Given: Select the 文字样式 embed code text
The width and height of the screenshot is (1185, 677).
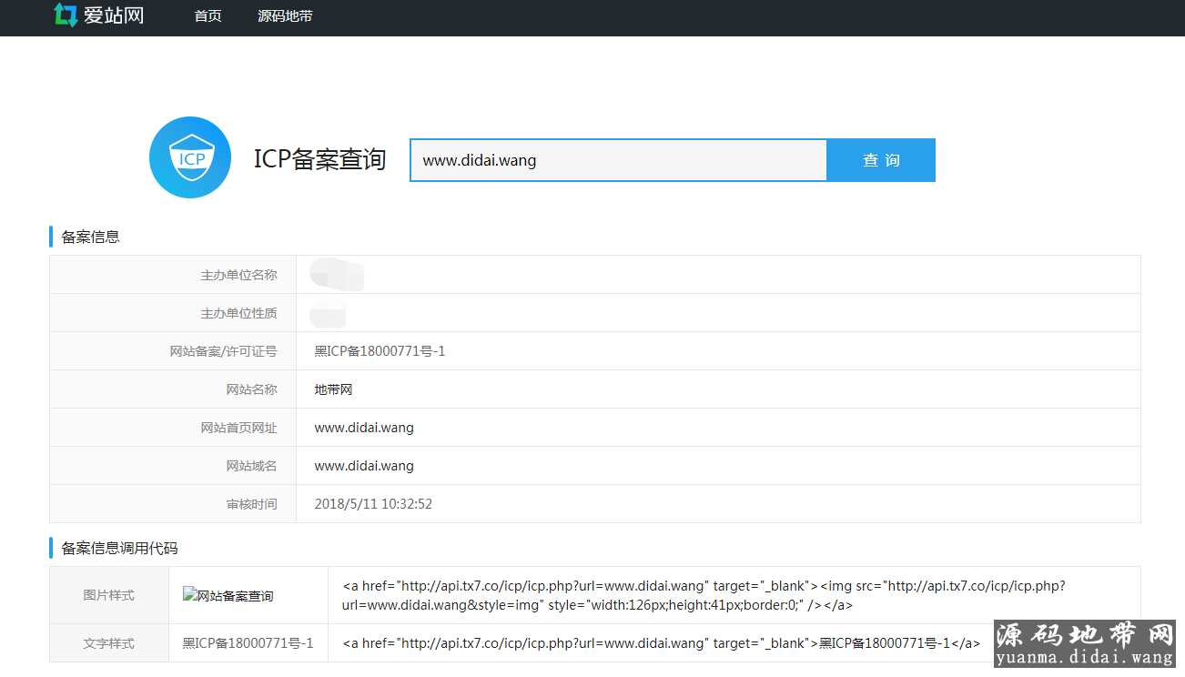Looking at the screenshot, I should [661, 643].
